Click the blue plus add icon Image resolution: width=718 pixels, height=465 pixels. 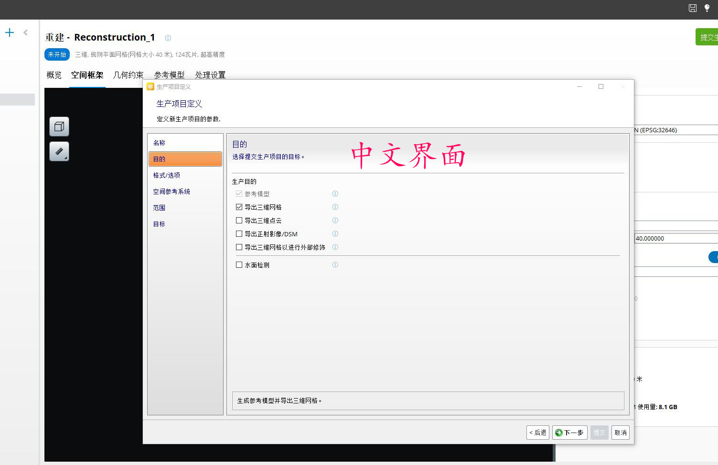click(10, 32)
